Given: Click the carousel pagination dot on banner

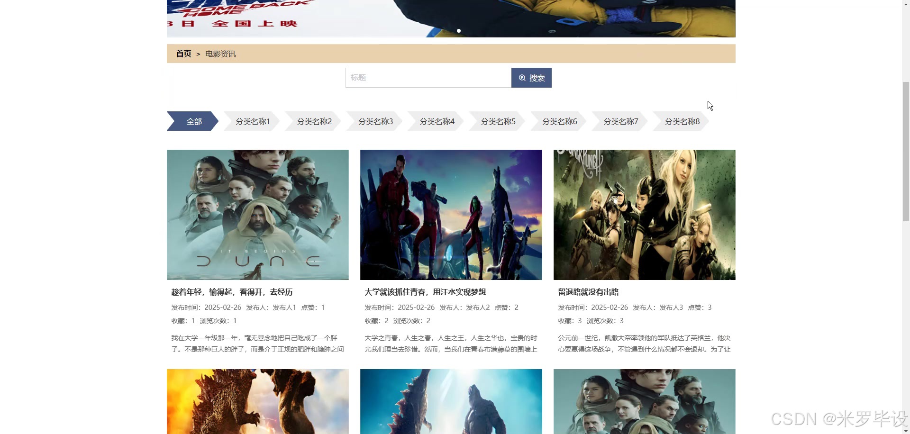Looking at the screenshot, I should (x=459, y=31).
